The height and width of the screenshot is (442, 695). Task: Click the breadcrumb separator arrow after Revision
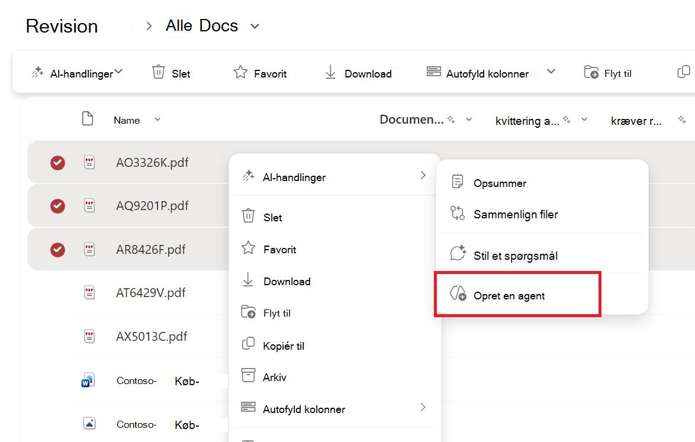149,26
